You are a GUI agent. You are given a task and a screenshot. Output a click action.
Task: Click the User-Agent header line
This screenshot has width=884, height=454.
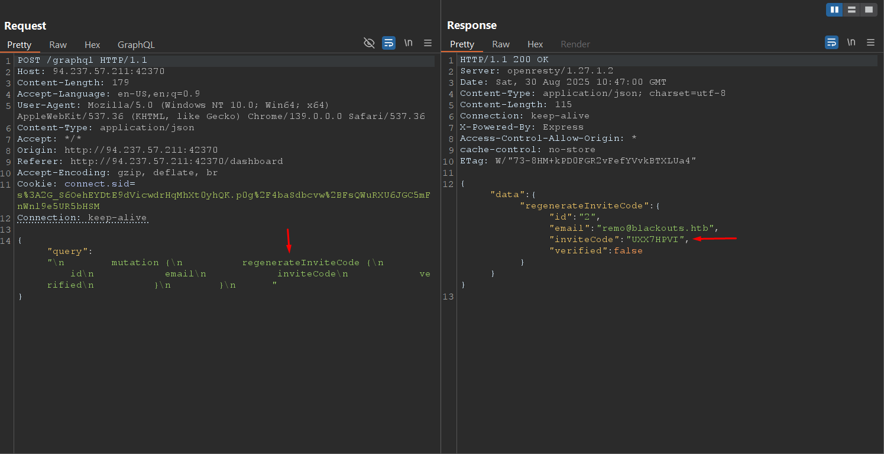click(x=221, y=111)
